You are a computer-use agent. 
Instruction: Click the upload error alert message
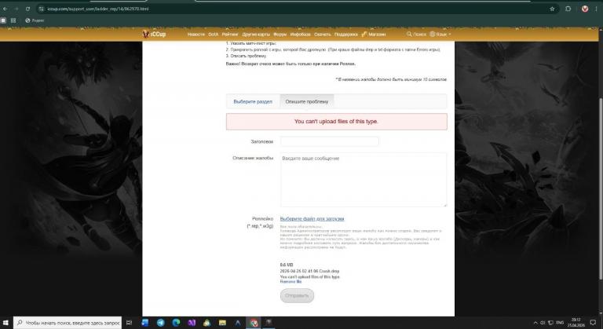(337, 122)
